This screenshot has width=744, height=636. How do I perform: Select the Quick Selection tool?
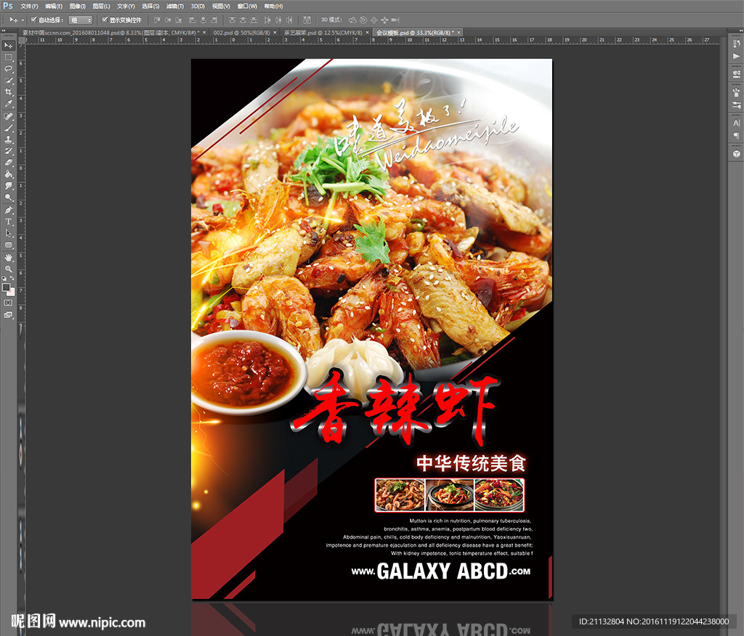9,81
